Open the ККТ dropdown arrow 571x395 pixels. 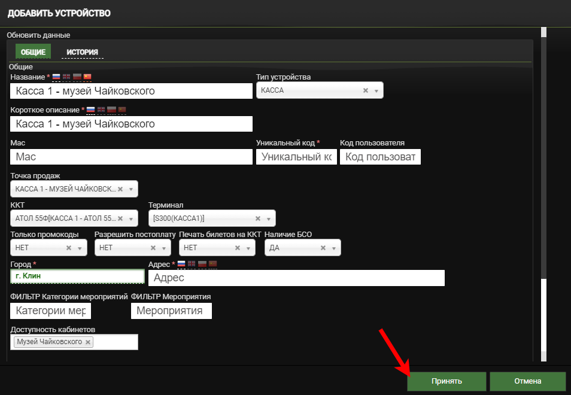click(130, 218)
